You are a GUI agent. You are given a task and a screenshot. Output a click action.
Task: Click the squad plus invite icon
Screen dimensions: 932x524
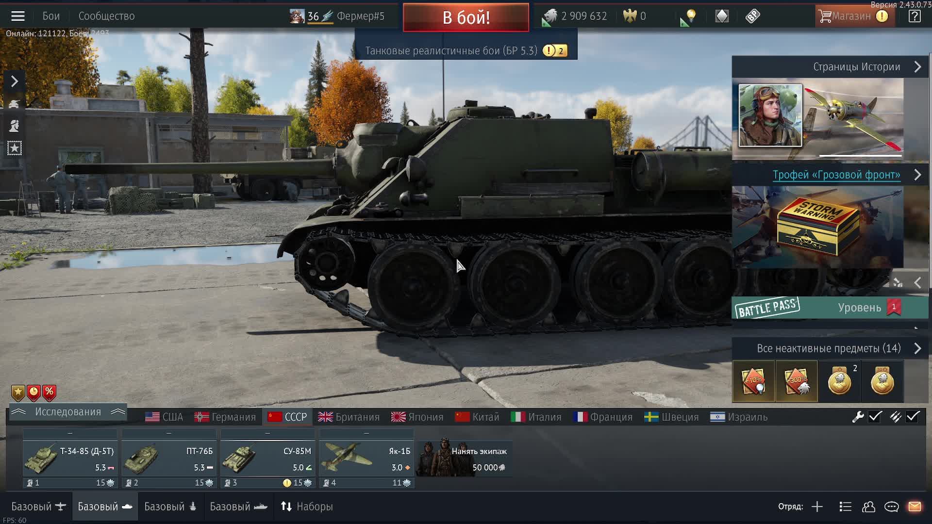pyautogui.click(x=817, y=507)
